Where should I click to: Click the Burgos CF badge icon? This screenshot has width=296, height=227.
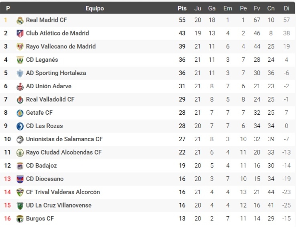pyautogui.click(x=20, y=219)
